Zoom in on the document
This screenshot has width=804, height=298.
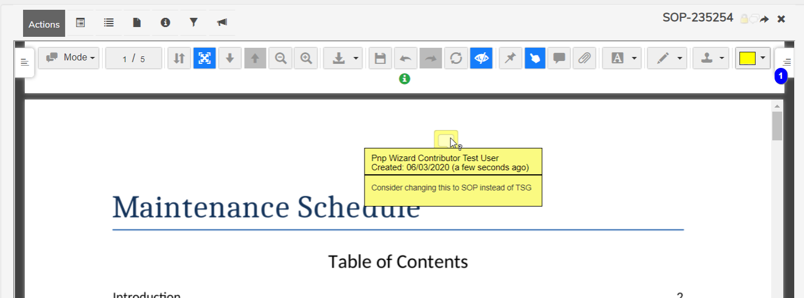[306, 58]
